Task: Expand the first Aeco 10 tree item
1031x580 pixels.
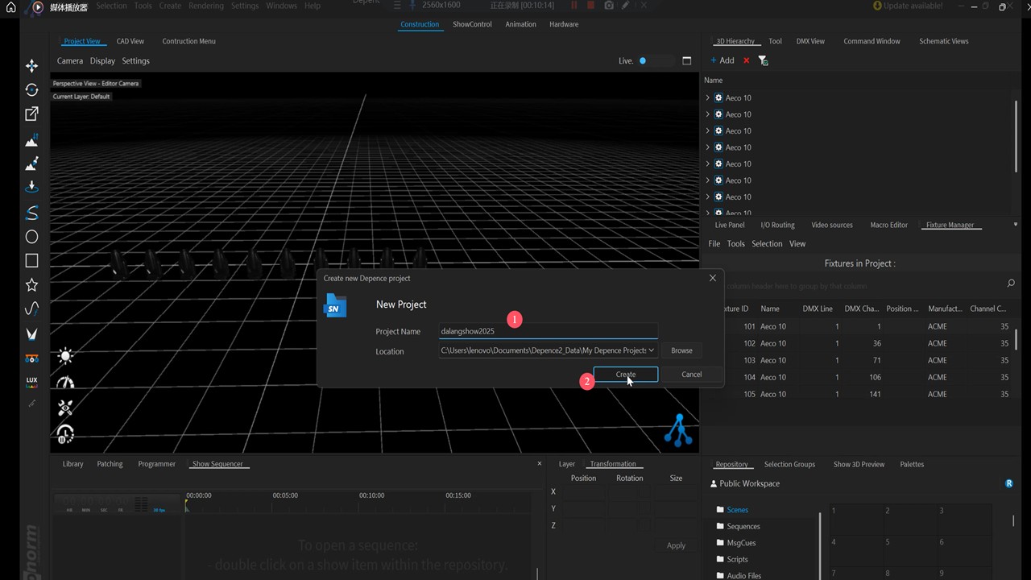Action: click(707, 98)
